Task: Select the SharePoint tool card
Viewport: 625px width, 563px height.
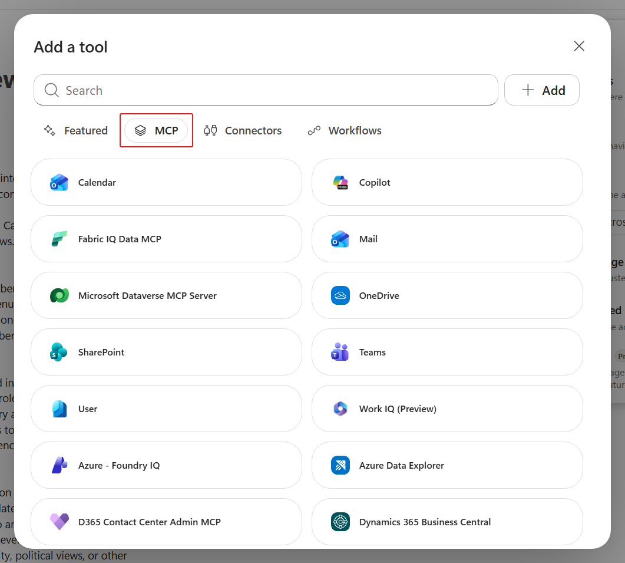Action: (x=166, y=353)
